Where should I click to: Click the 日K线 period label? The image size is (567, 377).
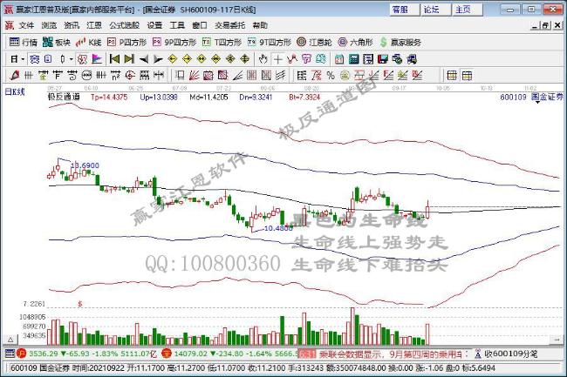coord(15,91)
